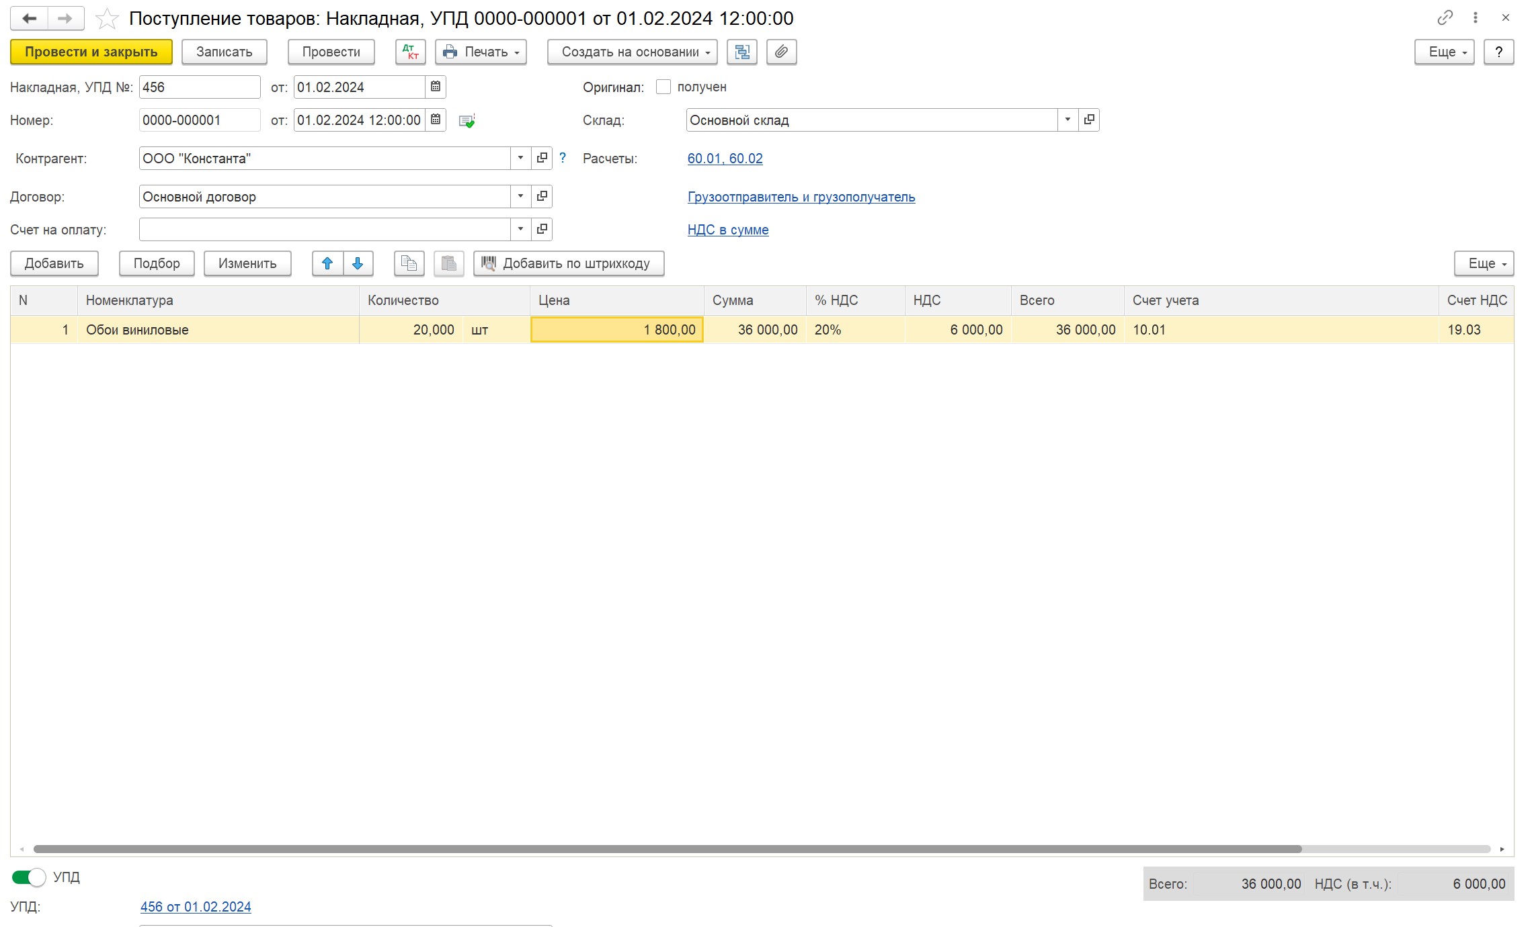Open the Основной договор card

click(x=542, y=196)
